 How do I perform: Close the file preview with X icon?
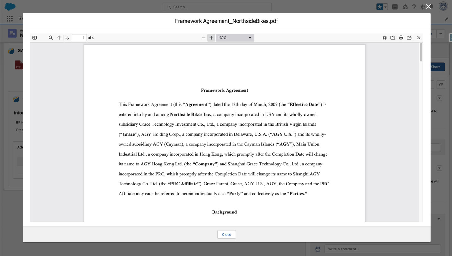tap(428, 7)
